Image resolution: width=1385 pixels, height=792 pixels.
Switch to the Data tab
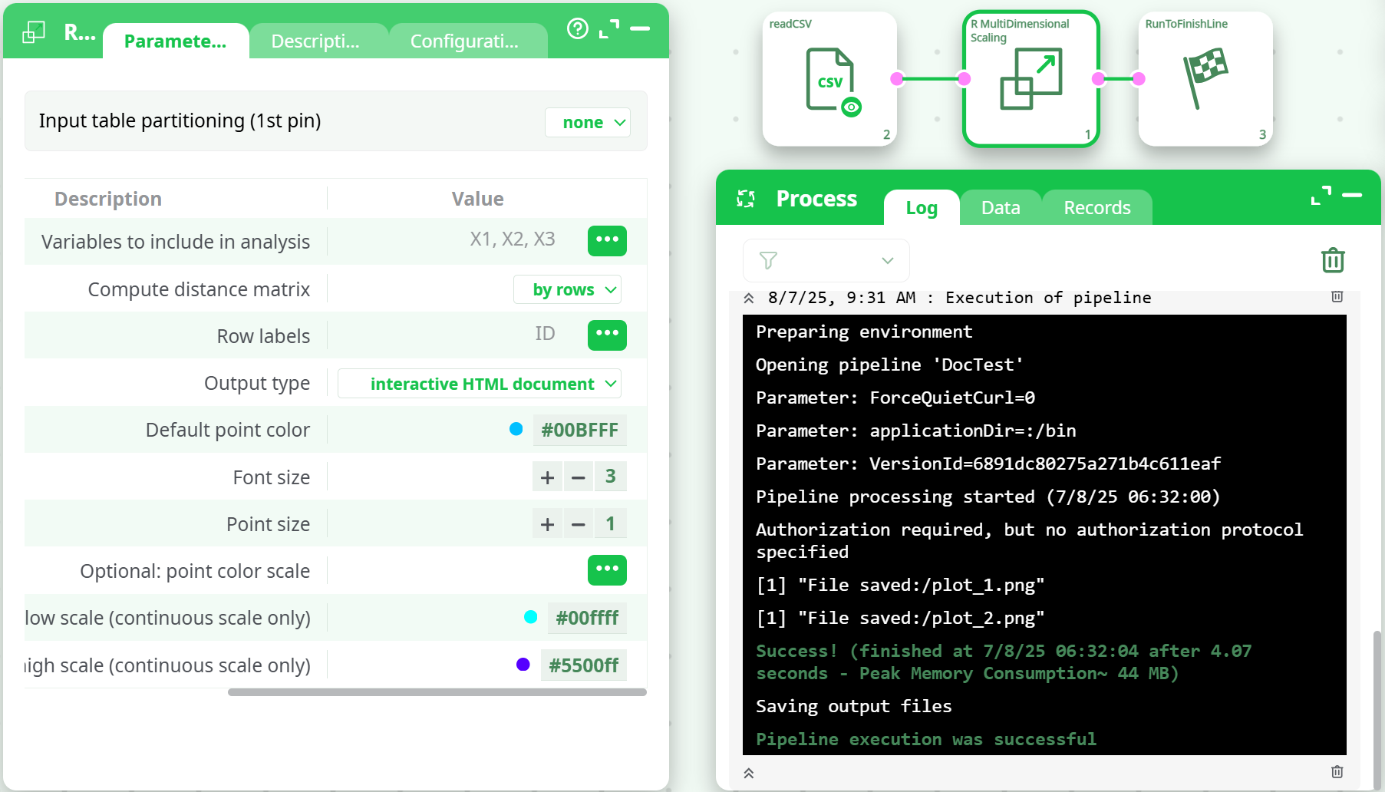pyautogui.click(x=1000, y=208)
